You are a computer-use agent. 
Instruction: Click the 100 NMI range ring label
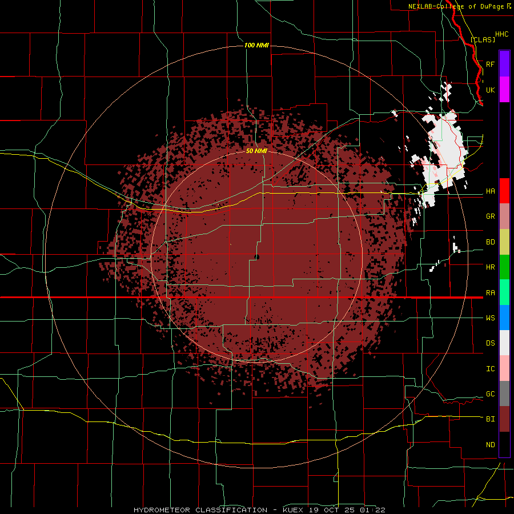click(256, 45)
